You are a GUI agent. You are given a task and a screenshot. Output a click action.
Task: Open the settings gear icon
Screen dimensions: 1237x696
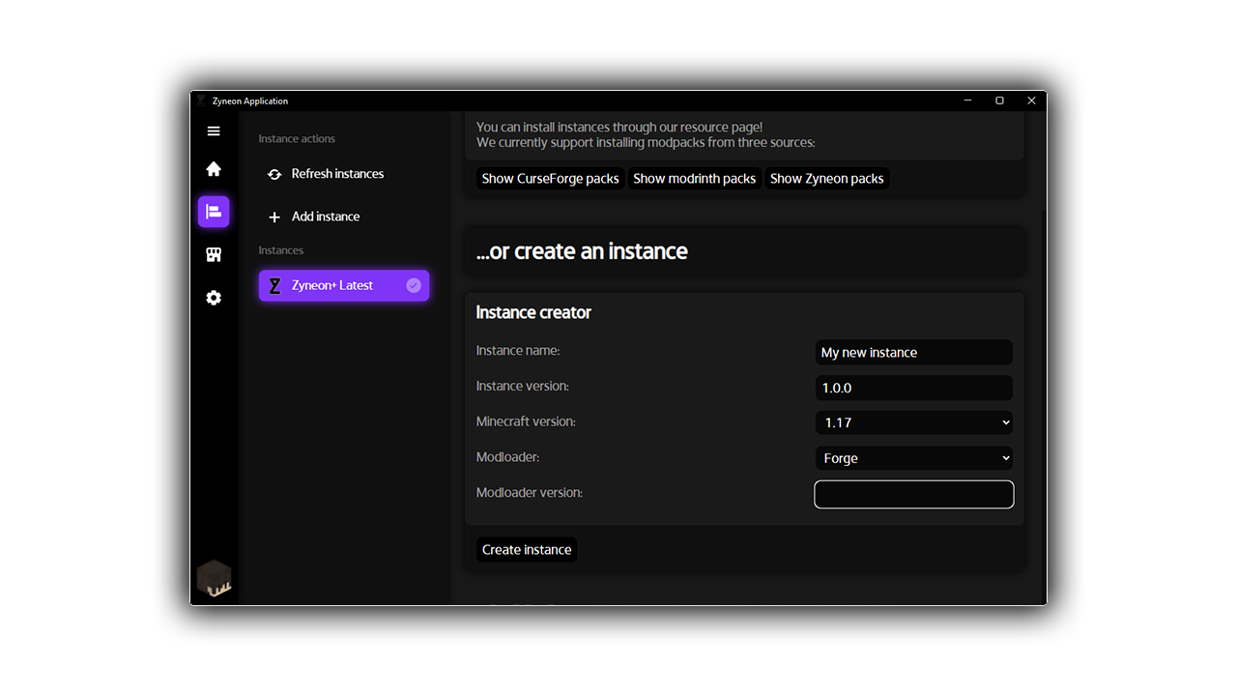[214, 298]
